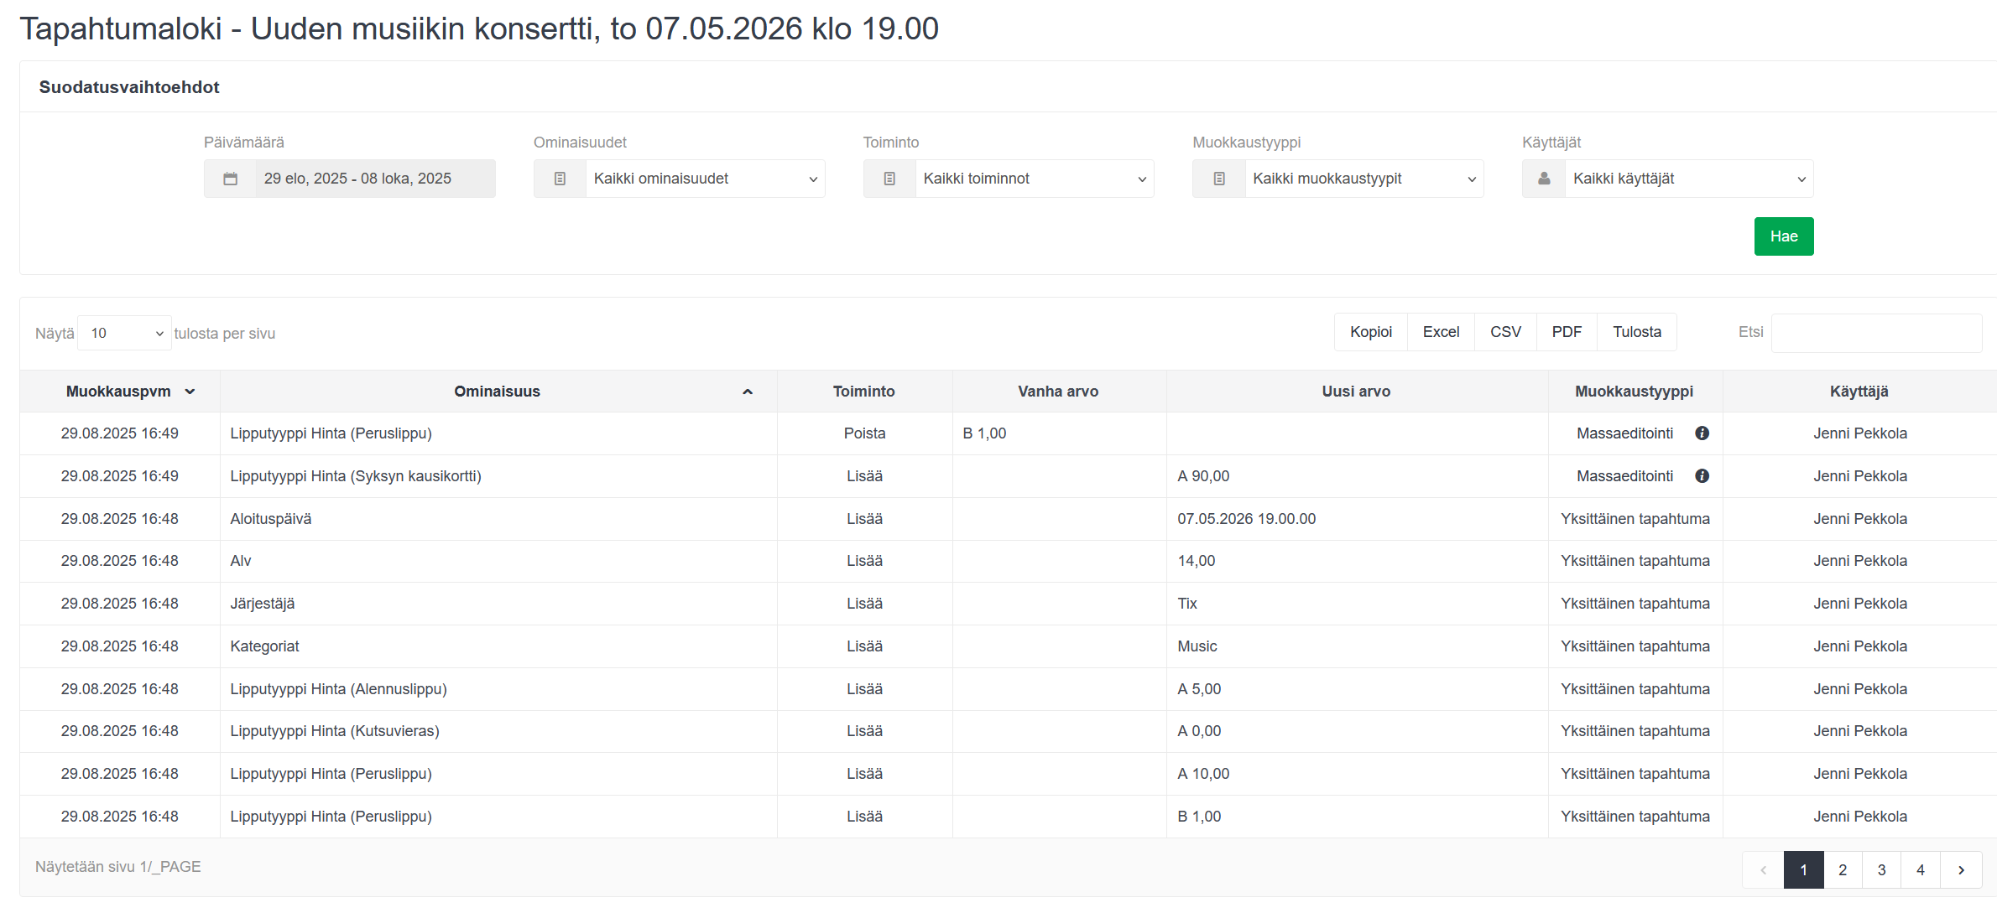The height and width of the screenshot is (913, 1997).
Task: Export log as PDF
Action: pyautogui.click(x=1566, y=332)
